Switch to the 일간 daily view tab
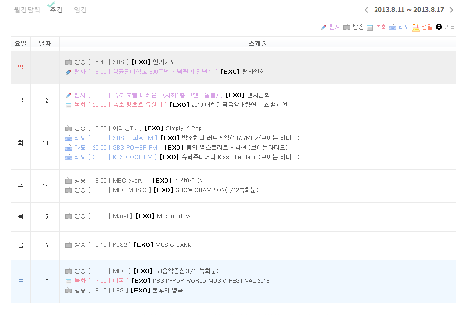This screenshot has width=460, height=315. 81,10
